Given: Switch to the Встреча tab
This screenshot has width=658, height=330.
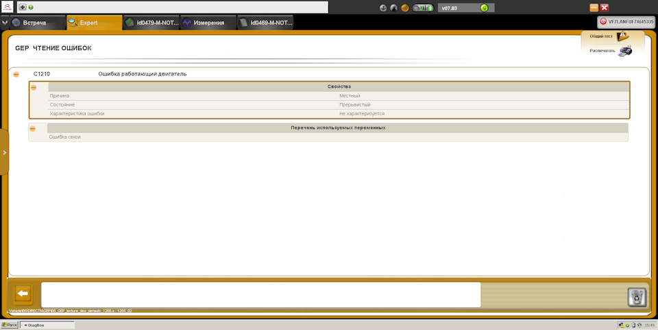Looking at the screenshot, I should coord(37,23).
